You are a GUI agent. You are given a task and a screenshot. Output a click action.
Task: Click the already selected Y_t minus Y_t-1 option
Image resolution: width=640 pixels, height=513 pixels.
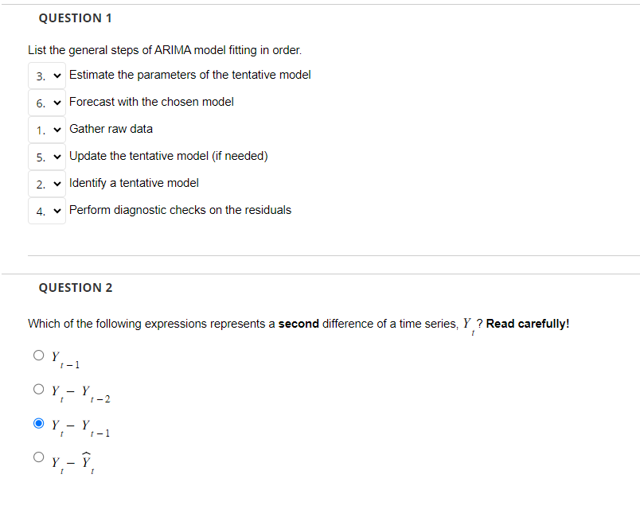38,422
